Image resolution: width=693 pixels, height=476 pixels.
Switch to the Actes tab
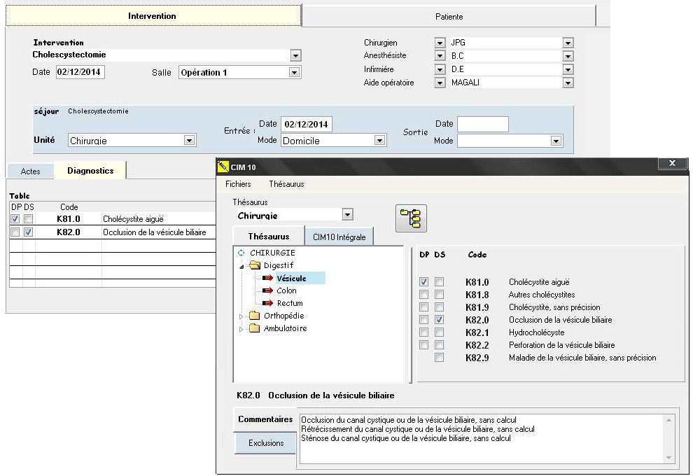[31, 171]
